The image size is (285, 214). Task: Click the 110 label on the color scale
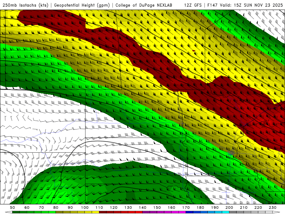pyautogui.click(x=99, y=208)
